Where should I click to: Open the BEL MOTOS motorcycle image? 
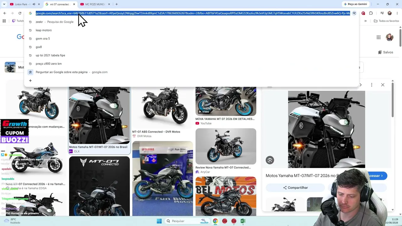[226, 196]
